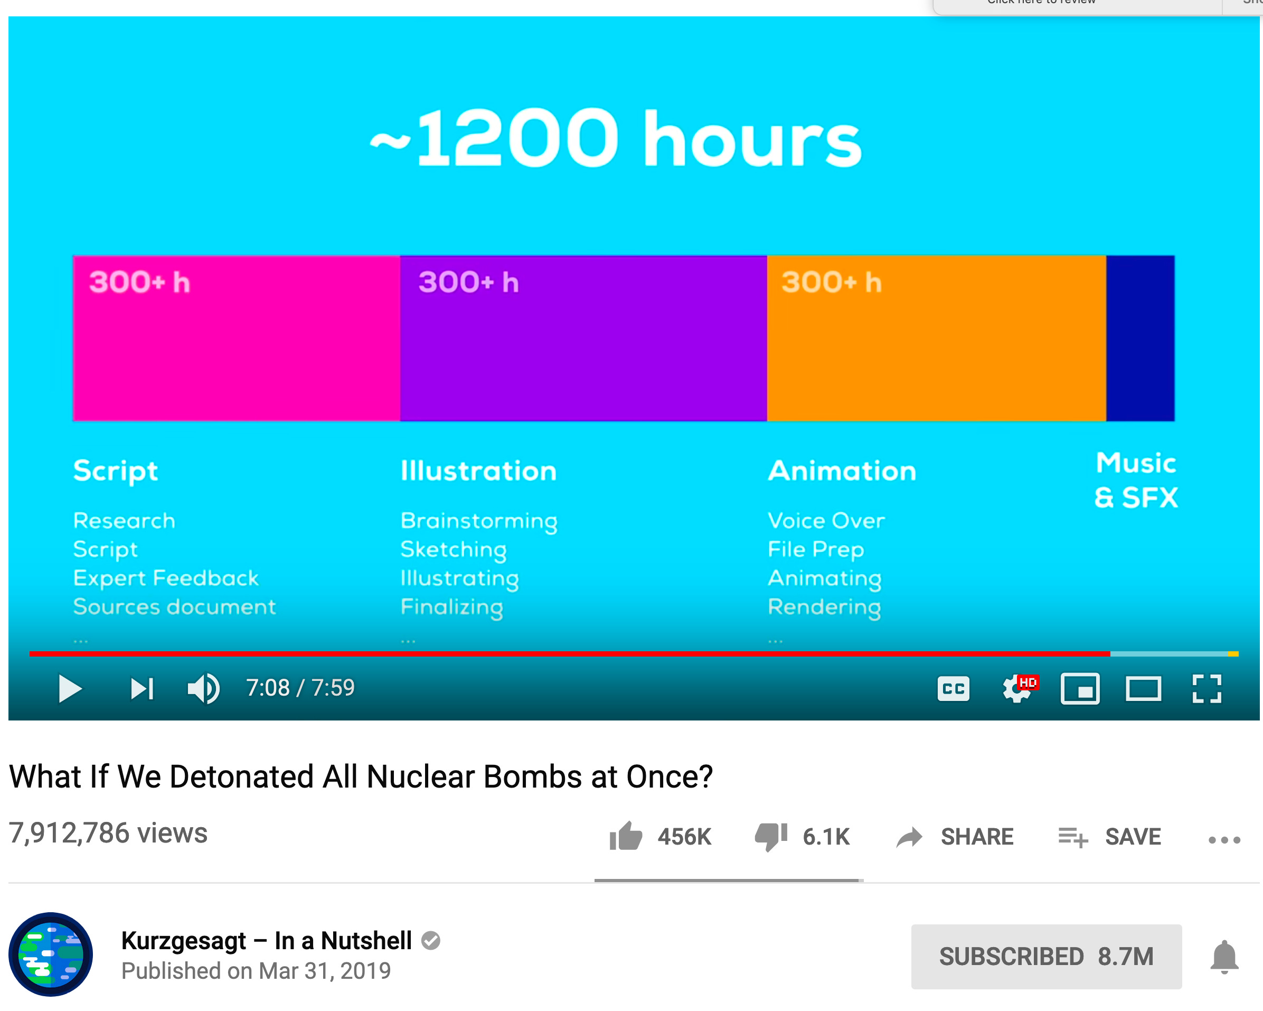Play the paused video
This screenshot has width=1263, height=1011.
(70, 689)
